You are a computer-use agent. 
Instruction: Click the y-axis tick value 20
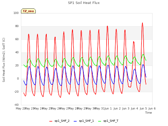pyautogui.click(x=17, y=65)
